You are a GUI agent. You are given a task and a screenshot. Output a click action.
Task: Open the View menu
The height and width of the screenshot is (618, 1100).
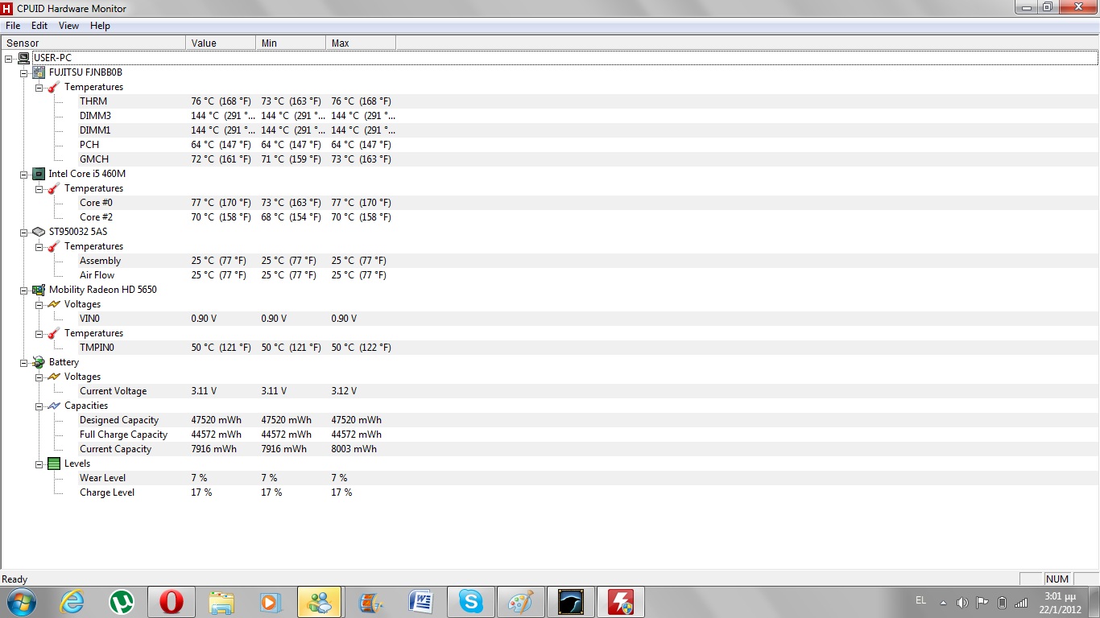pyautogui.click(x=69, y=26)
